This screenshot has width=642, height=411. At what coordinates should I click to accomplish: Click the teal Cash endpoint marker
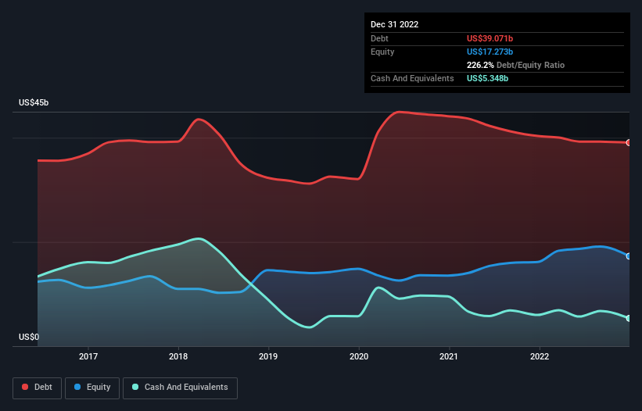click(x=629, y=318)
